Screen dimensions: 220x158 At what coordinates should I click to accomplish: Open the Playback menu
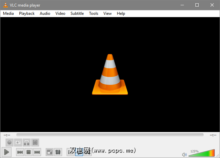pyautogui.click(x=27, y=13)
